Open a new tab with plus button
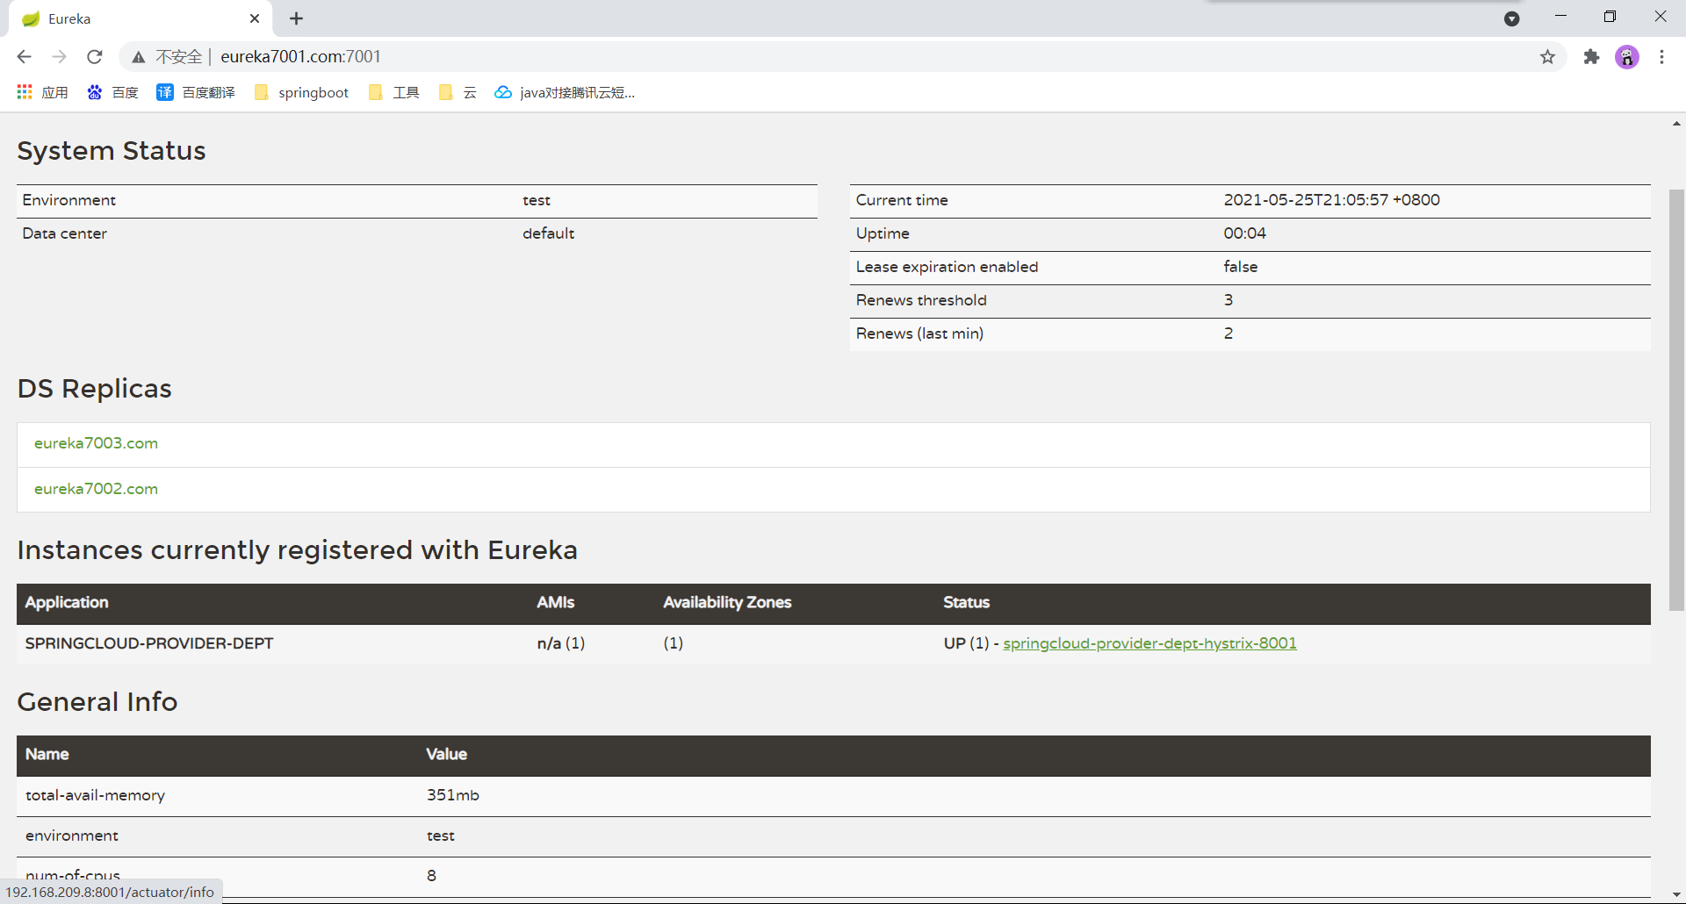 click(297, 18)
